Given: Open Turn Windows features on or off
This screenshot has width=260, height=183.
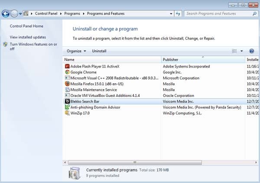Looking at the screenshot, I should (33, 47).
